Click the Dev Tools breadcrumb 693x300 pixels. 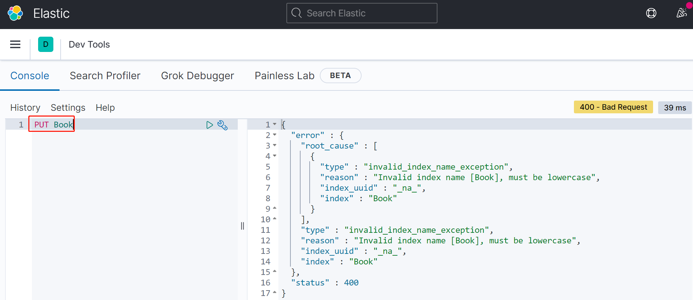coord(89,44)
